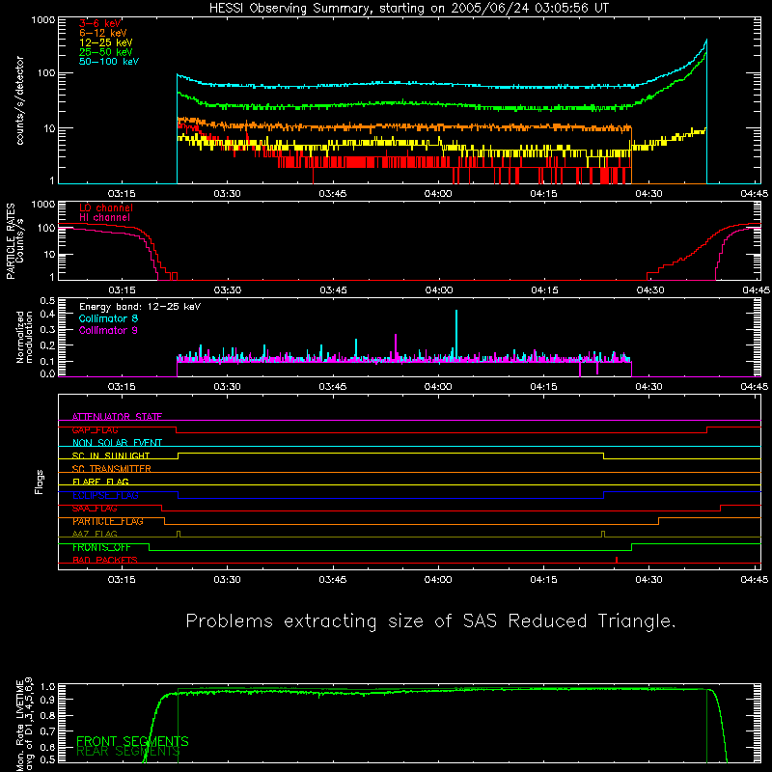The image size is (772, 772).
Task: Click 03:45 tick label under flags plot
Action: point(332,580)
